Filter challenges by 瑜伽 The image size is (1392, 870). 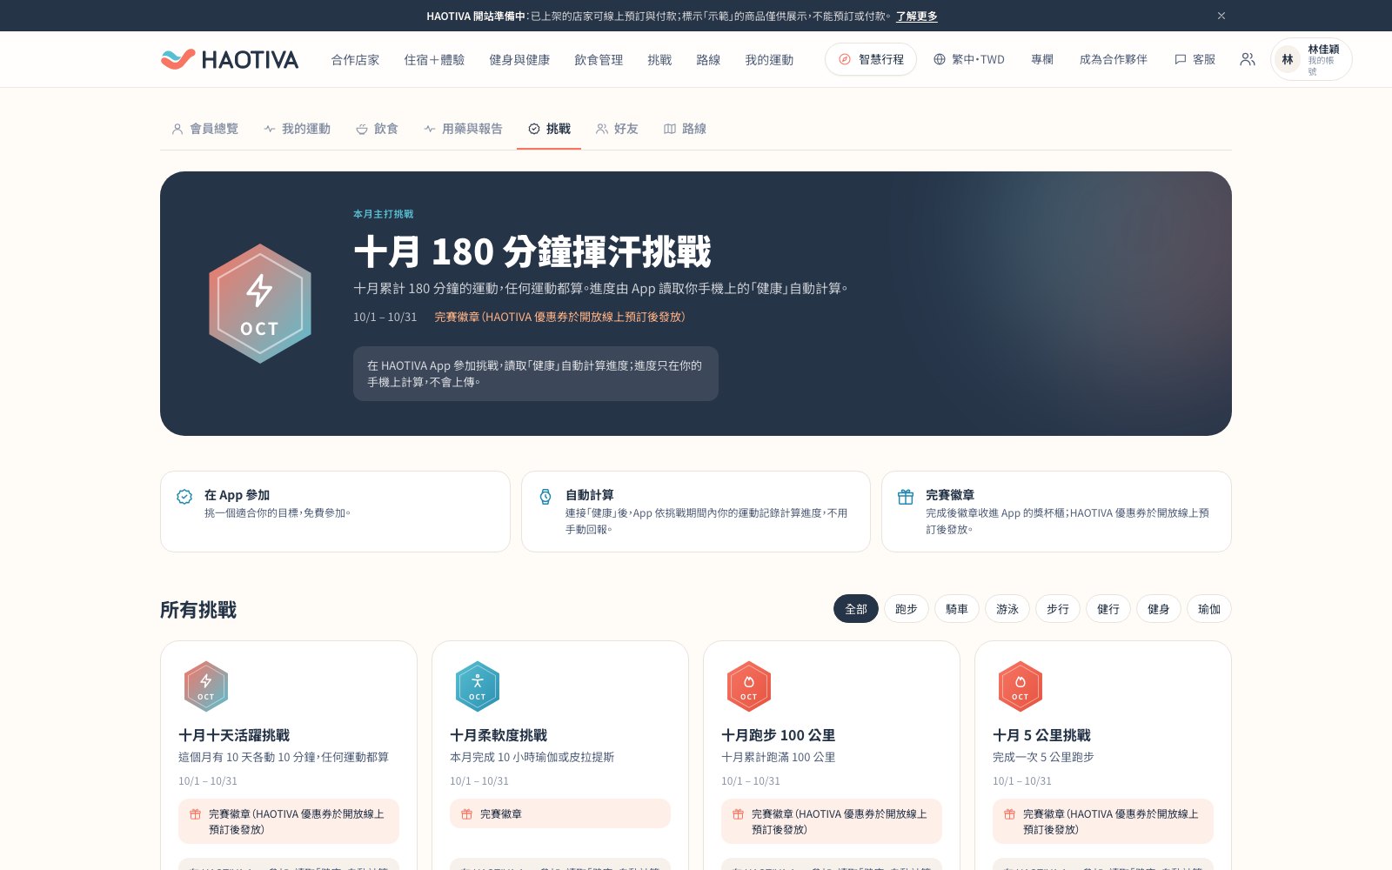click(x=1209, y=609)
